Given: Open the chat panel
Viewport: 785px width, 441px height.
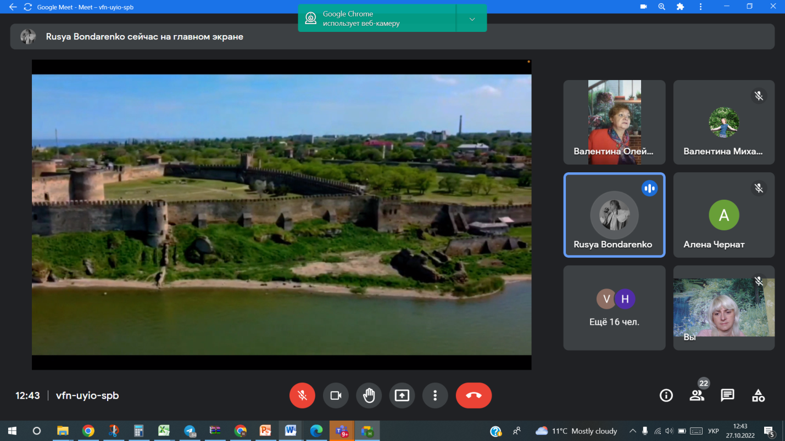Looking at the screenshot, I should tap(727, 395).
